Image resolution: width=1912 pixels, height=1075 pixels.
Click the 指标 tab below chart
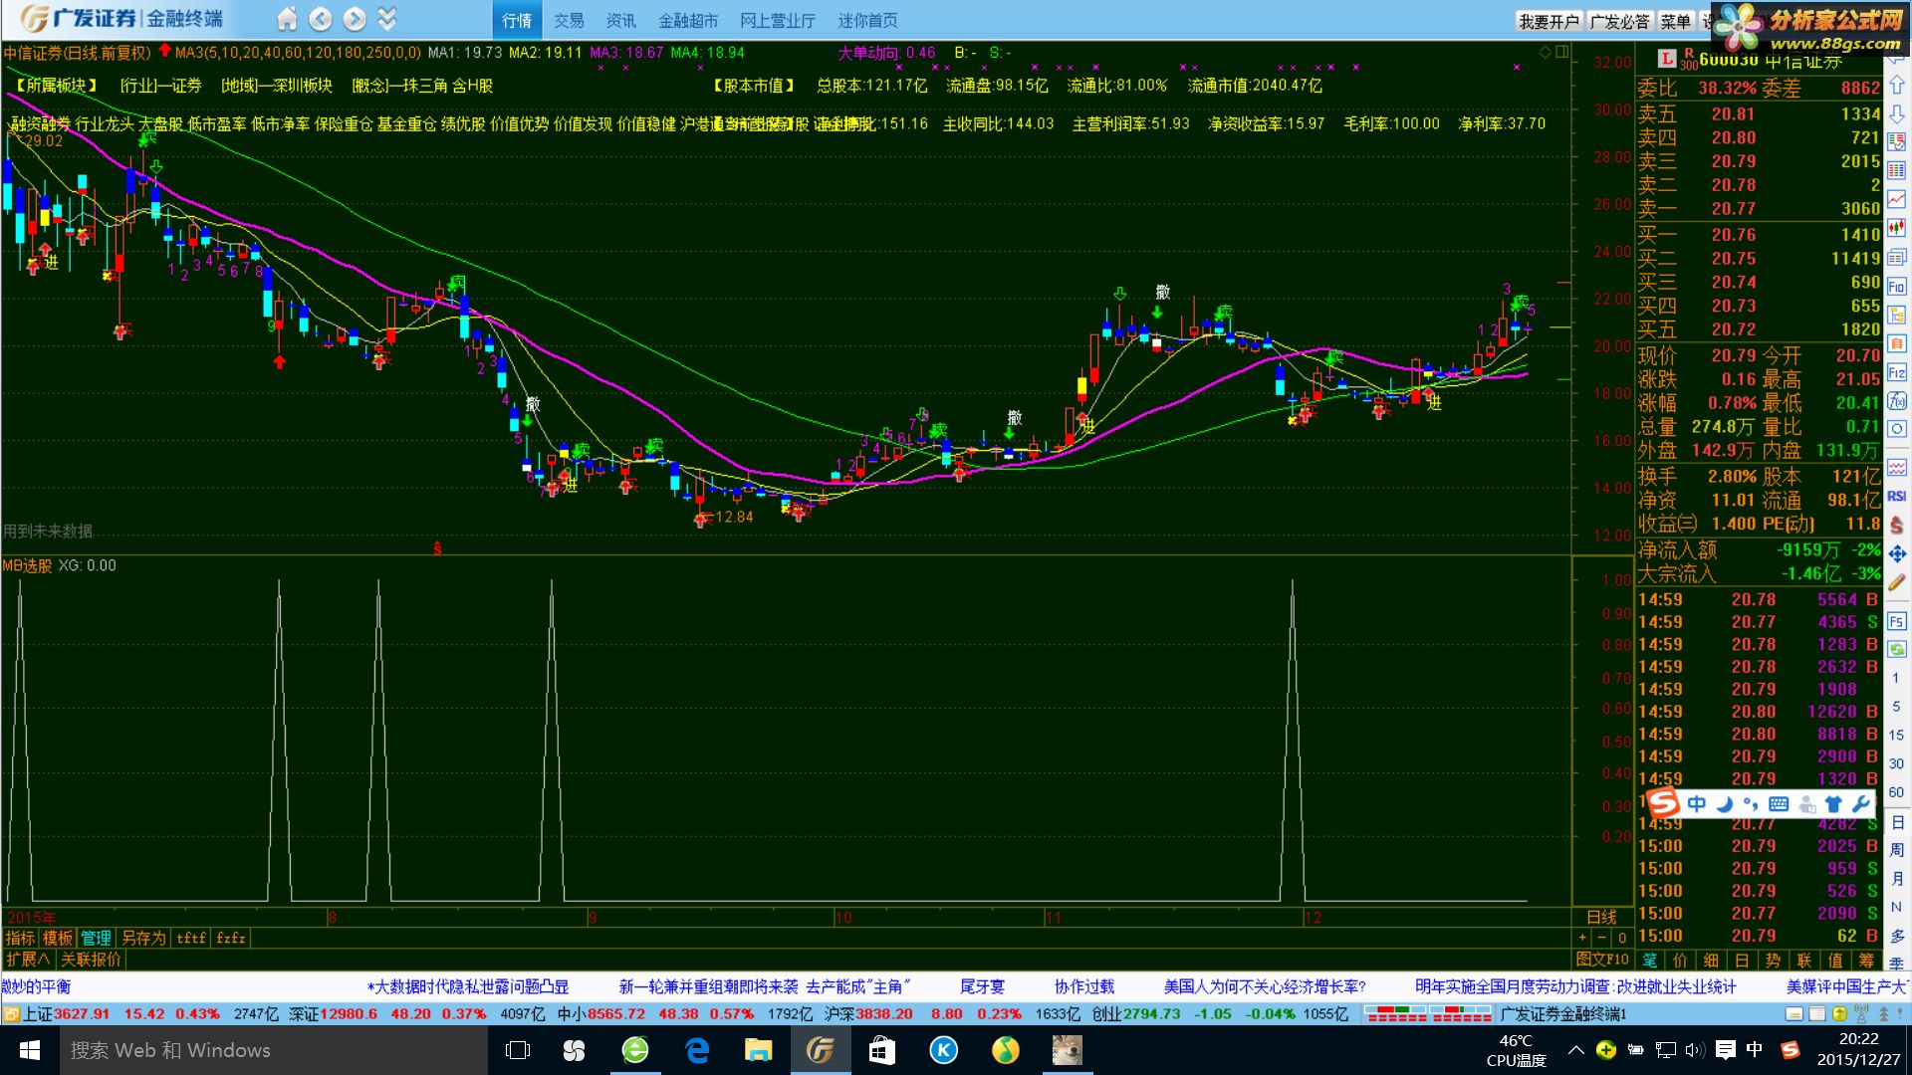[x=20, y=938]
